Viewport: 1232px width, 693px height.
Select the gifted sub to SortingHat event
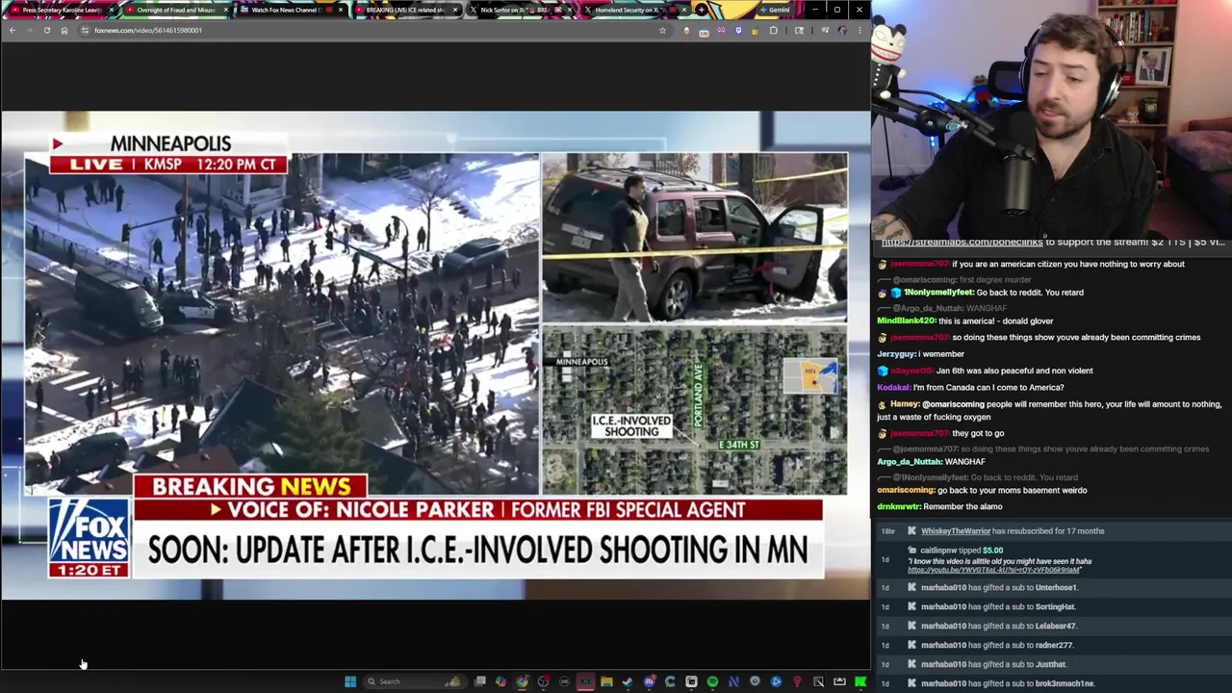[1051, 606]
